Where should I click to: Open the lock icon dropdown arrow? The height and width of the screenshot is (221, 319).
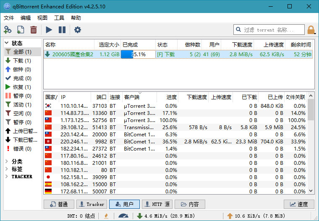coord(315,34)
